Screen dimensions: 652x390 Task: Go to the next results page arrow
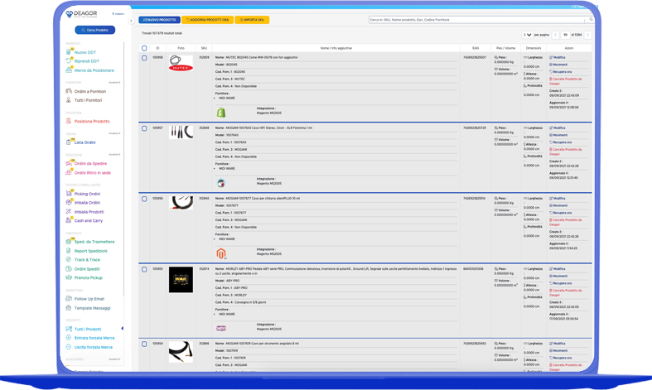587,35
